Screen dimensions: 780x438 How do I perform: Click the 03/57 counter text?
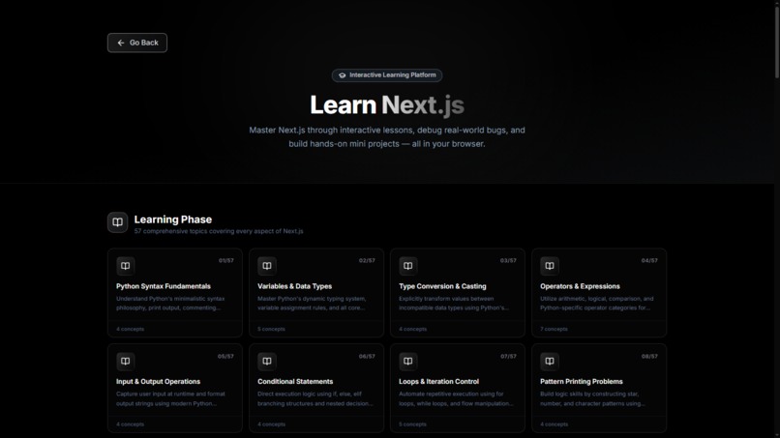(x=508, y=260)
